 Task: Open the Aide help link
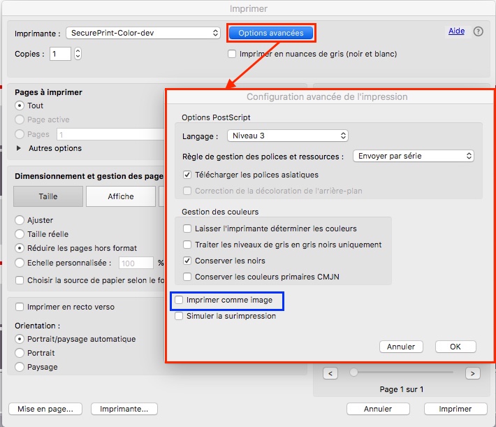tap(456, 31)
